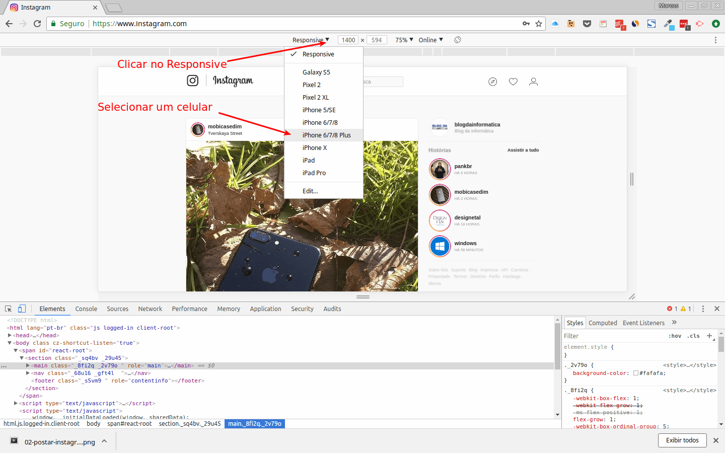Image resolution: width=725 pixels, height=453 pixels.
Task: Click the rotate device orientation icon
Action: [457, 40]
